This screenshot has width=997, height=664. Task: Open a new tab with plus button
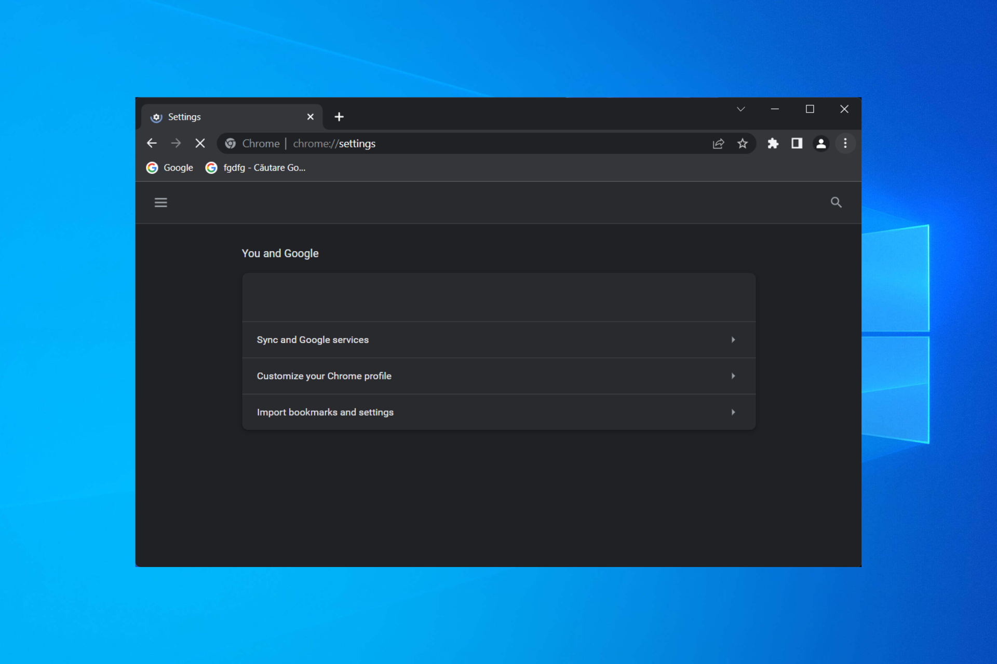[x=339, y=117]
